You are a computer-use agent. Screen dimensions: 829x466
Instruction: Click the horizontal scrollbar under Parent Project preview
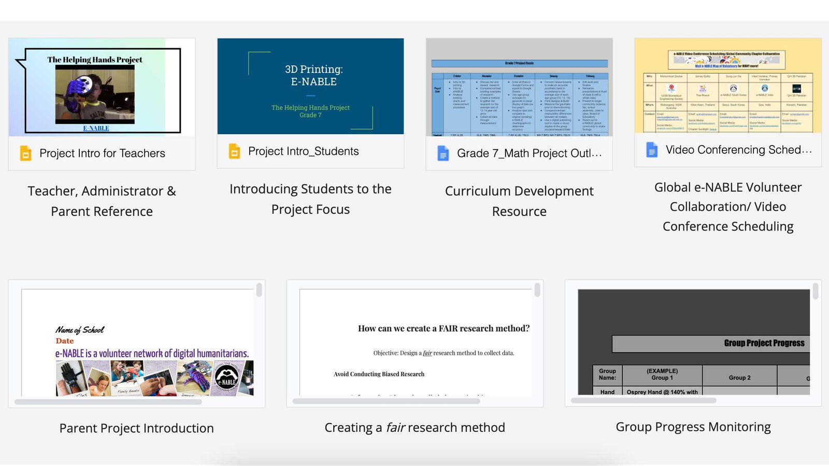[108, 402]
